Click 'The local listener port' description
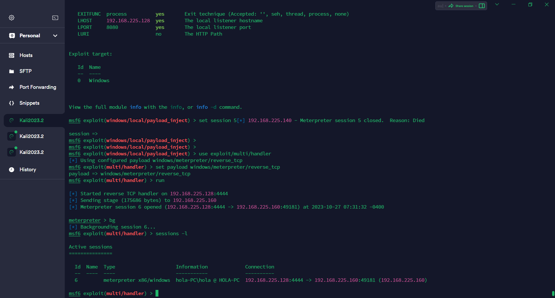This screenshot has width=555, height=298. tap(218, 27)
